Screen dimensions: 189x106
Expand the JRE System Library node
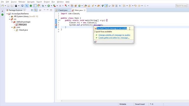pos(10,16)
